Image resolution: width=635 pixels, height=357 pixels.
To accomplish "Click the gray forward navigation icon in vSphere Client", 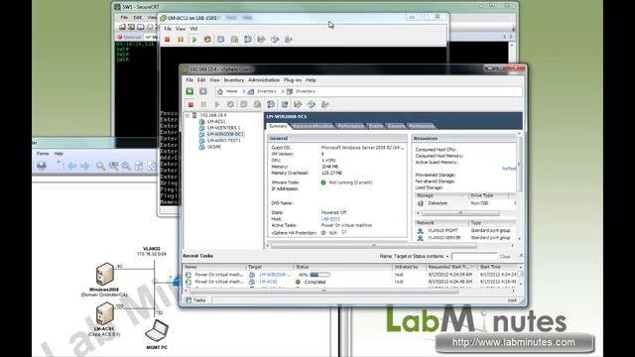I will pyautogui.click(x=202, y=91).
